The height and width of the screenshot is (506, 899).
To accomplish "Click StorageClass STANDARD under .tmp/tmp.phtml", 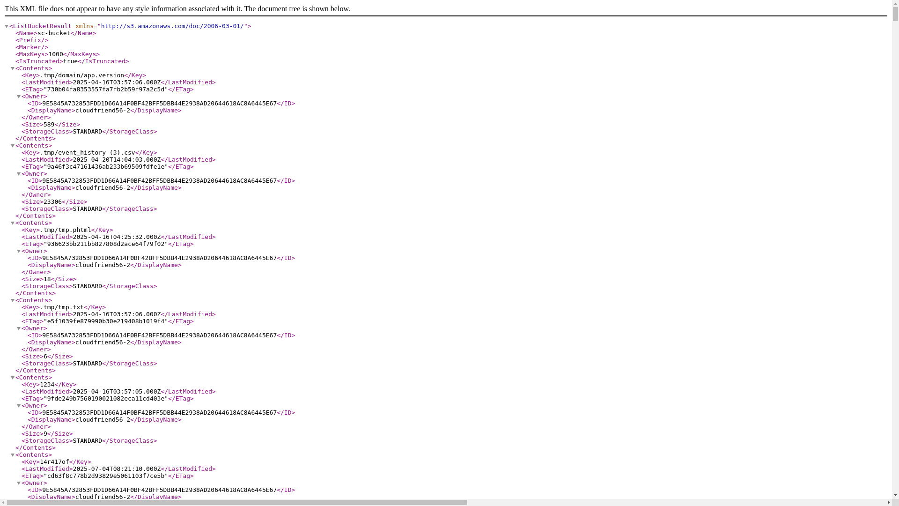I will (88, 286).
